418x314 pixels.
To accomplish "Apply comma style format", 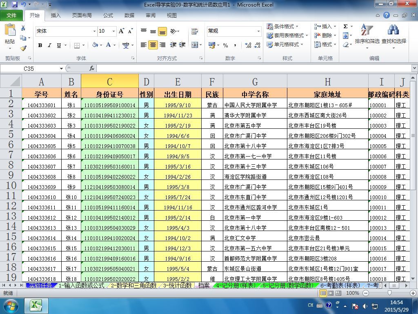I will [x=235, y=45].
